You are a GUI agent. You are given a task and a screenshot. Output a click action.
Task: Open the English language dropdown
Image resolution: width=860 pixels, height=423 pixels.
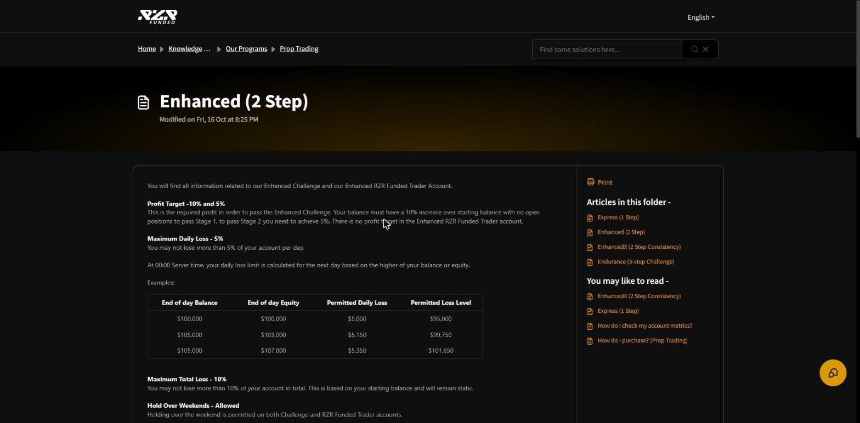click(x=701, y=17)
